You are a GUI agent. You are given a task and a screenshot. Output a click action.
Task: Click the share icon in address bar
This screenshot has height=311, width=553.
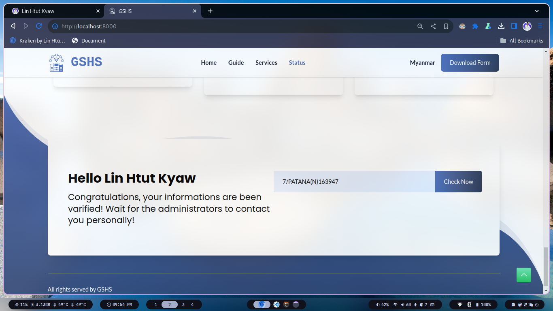(x=433, y=26)
